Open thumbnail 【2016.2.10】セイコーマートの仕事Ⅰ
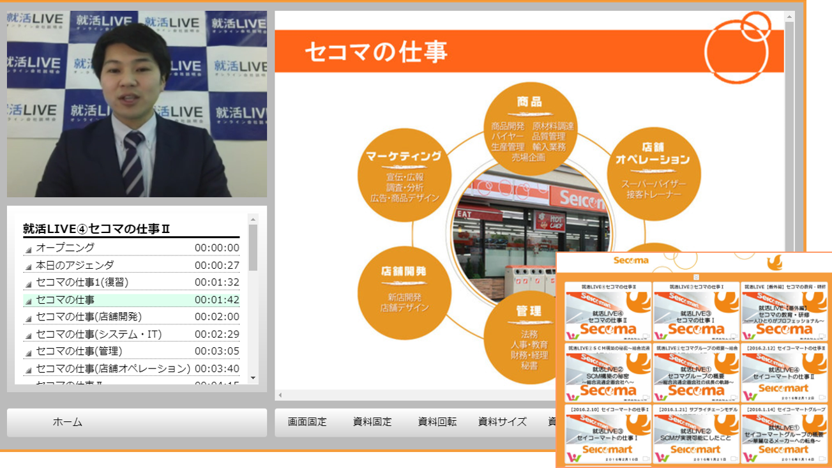Screen dimensions: 832x468 click(x=609, y=434)
